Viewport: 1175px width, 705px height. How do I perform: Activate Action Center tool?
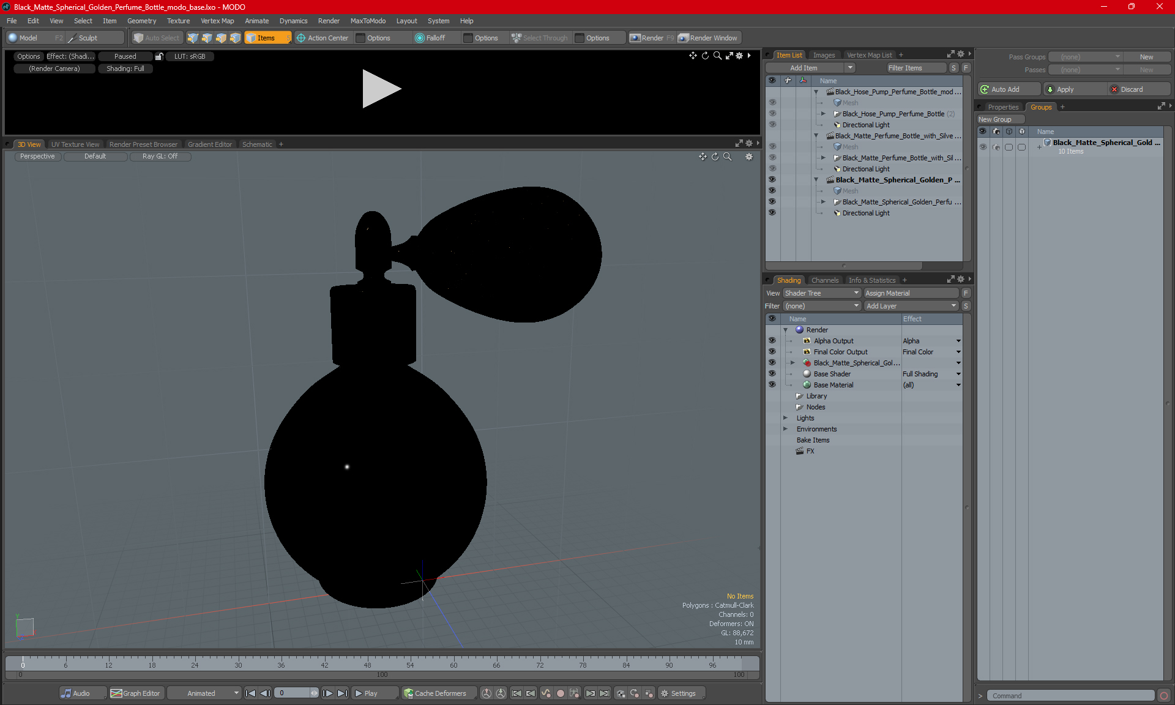[x=323, y=38]
